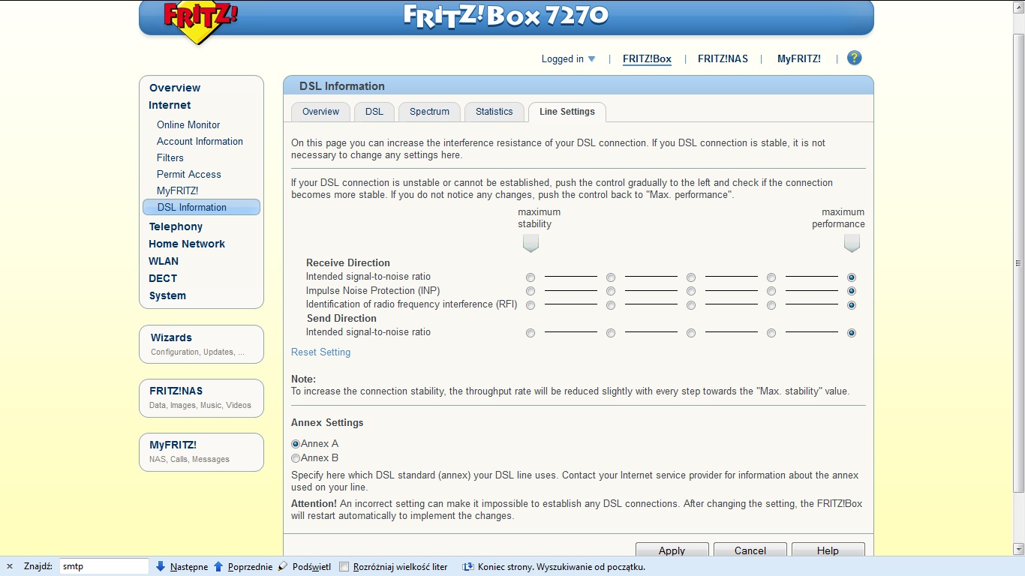Open the MyFRITZ! top navigation link
This screenshot has width=1025, height=576.
tap(798, 58)
